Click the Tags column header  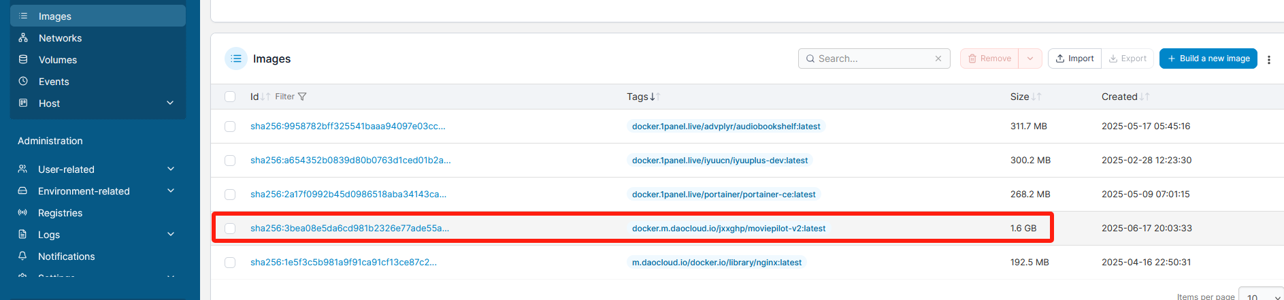[638, 97]
